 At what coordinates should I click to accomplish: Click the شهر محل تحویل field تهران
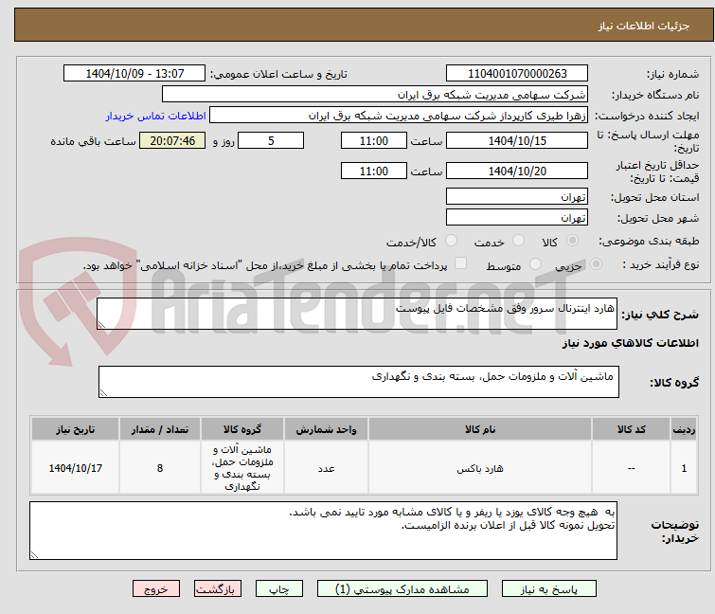(517, 218)
